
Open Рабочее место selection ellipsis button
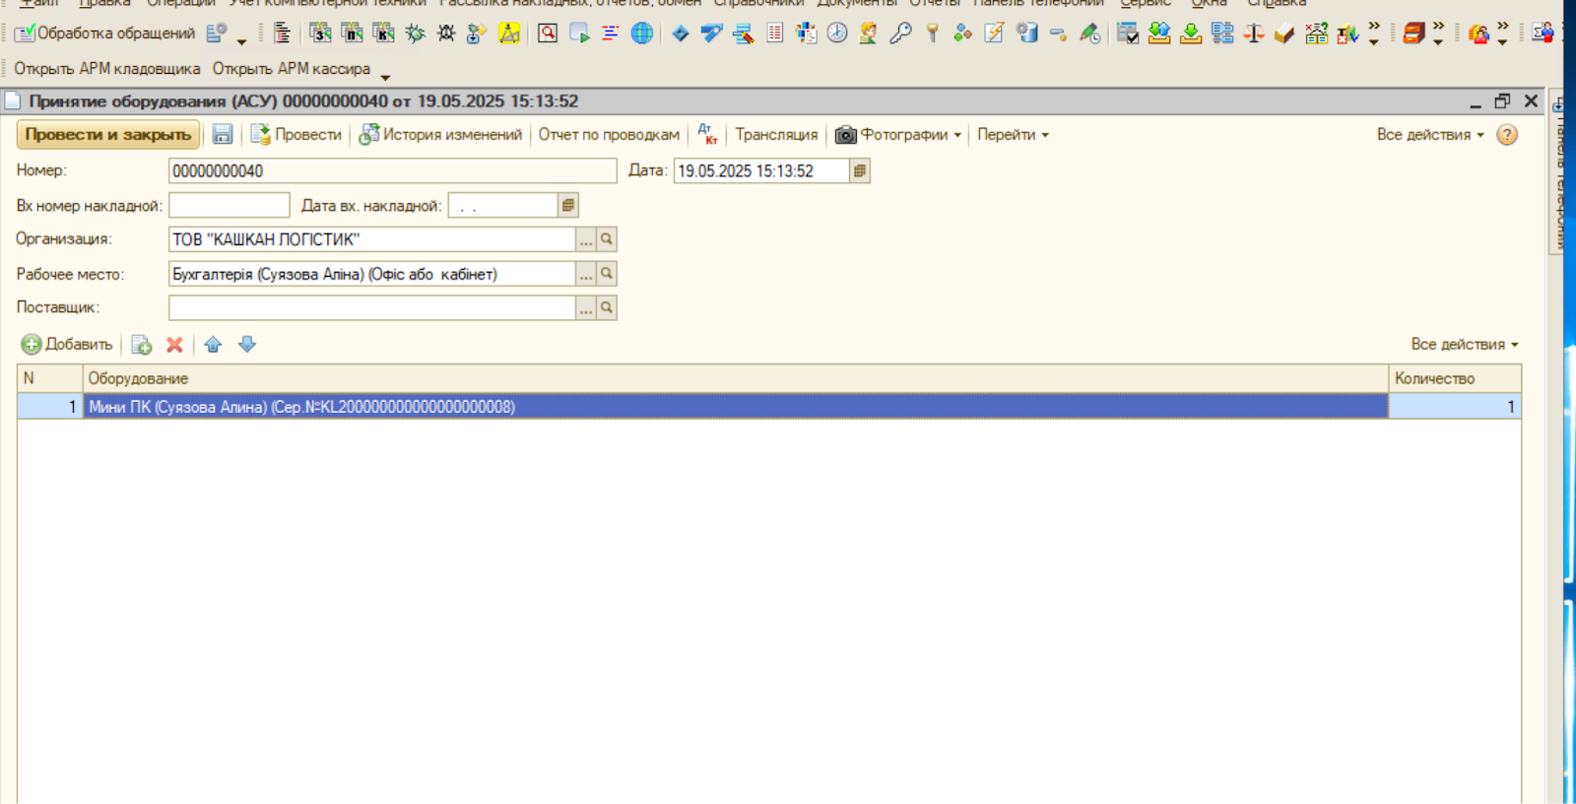coord(586,275)
